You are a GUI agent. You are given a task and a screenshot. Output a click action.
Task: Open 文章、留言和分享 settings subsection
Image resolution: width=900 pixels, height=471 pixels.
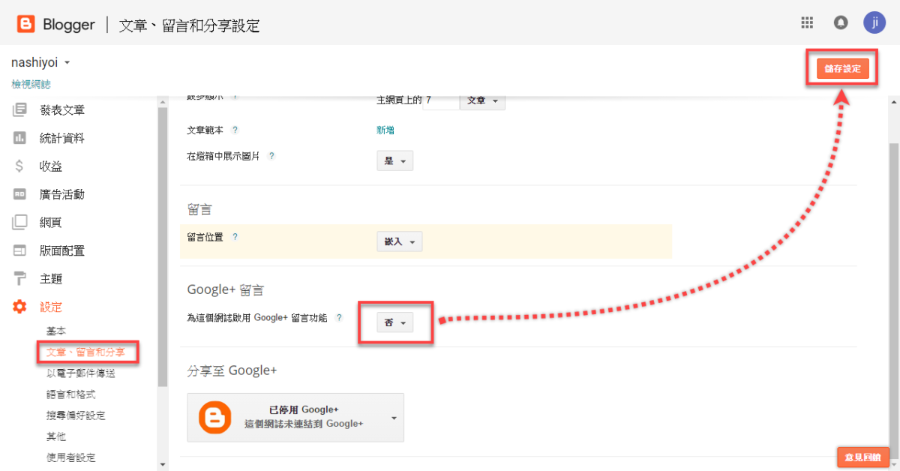85,352
